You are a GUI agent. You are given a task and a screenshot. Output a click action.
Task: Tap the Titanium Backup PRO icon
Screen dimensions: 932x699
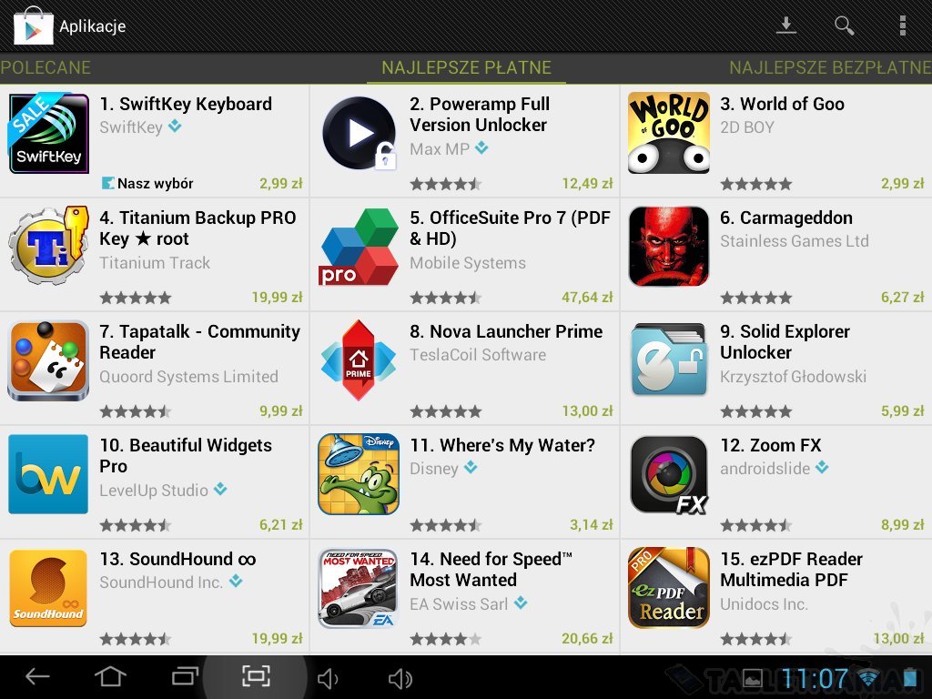click(x=48, y=246)
